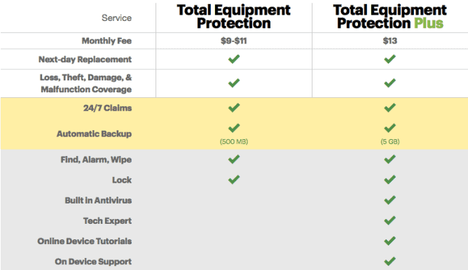
Task: Click the On Device Support checkmark
Action: (390, 261)
